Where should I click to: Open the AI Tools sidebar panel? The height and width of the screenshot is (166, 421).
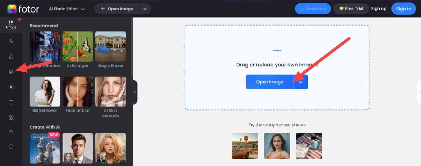tap(11, 24)
